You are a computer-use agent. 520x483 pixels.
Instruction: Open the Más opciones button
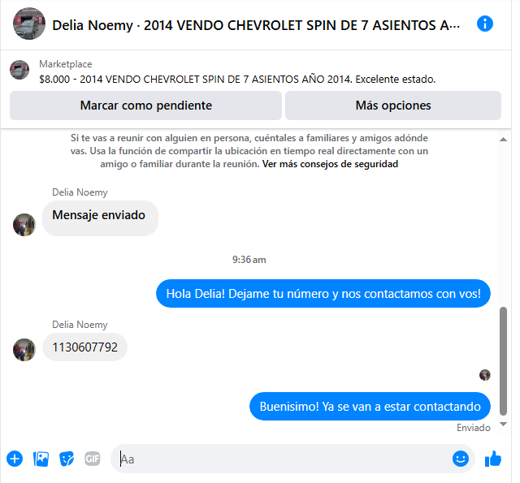coord(393,106)
